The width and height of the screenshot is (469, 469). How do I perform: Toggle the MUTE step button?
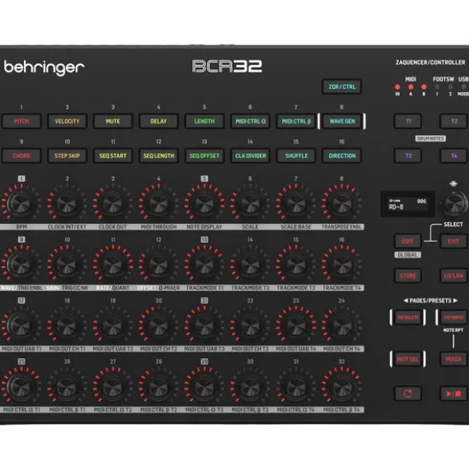(x=113, y=121)
